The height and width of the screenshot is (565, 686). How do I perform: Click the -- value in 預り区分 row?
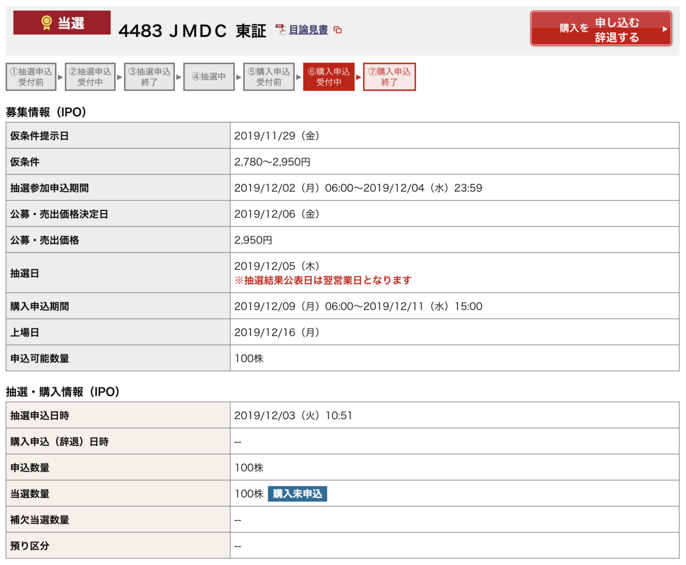coord(238,547)
